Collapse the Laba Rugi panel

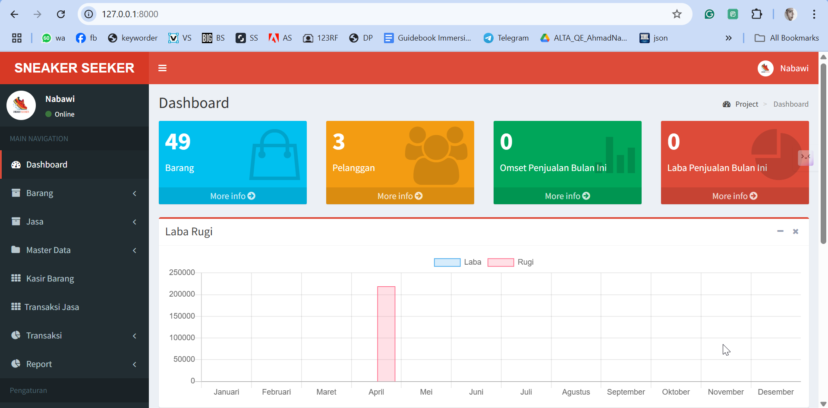pos(780,231)
